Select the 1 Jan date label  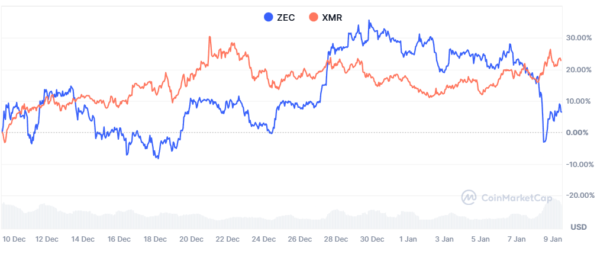coord(408,239)
